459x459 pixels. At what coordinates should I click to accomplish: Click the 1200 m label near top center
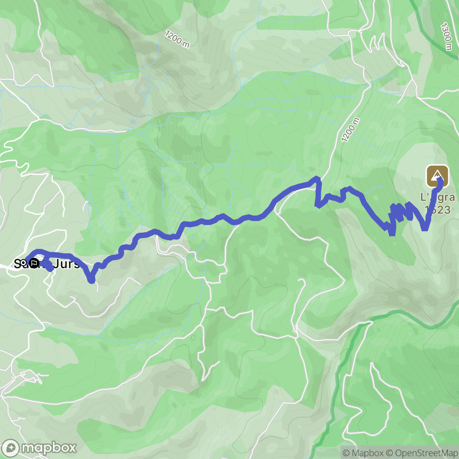pyautogui.click(x=177, y=39)
